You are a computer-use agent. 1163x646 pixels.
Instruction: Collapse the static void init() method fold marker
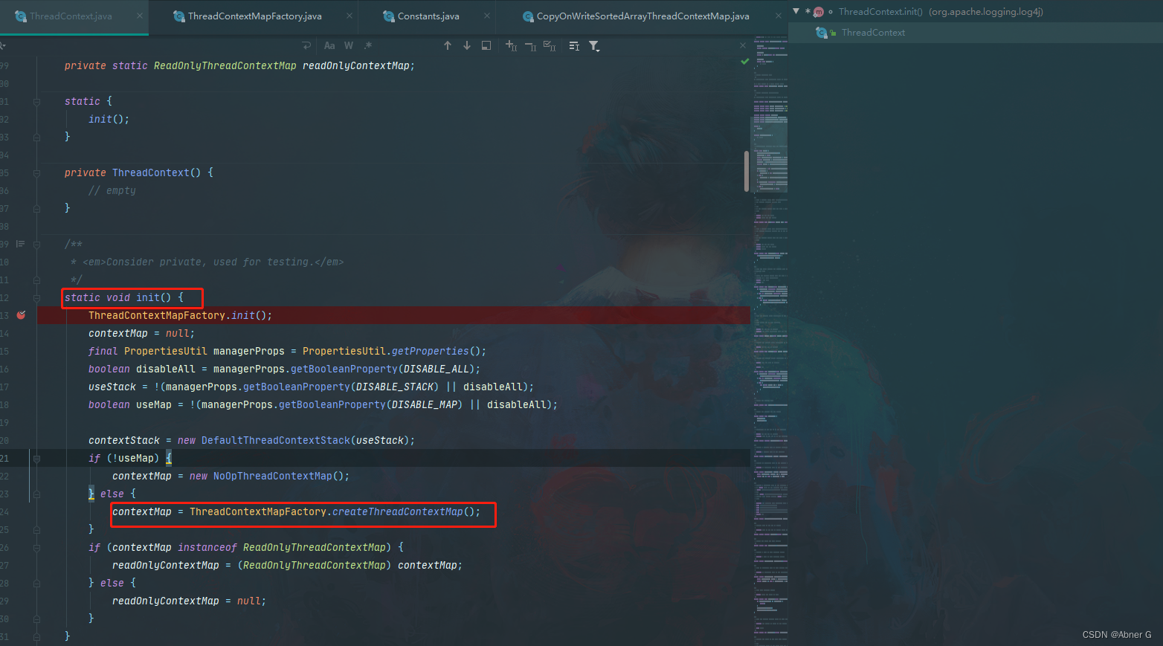(36, 298)
